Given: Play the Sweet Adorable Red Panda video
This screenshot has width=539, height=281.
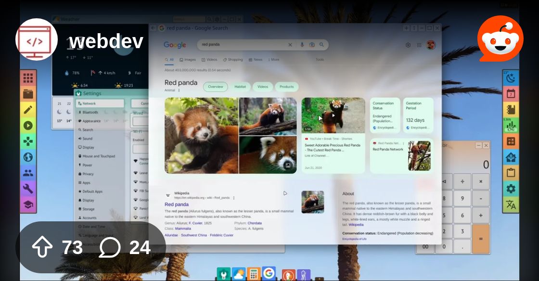Looking at the screenshot, I should point(333,115).
